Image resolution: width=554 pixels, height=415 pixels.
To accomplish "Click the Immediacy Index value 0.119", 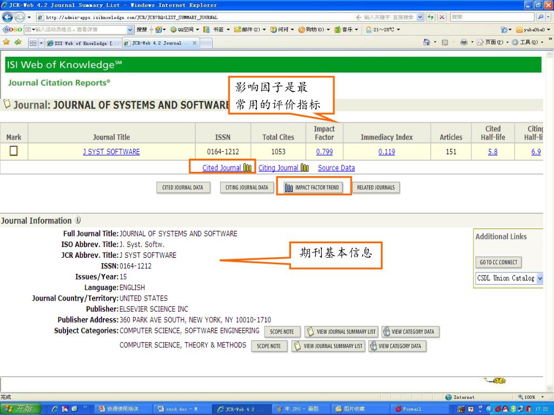I will point(386,152).
